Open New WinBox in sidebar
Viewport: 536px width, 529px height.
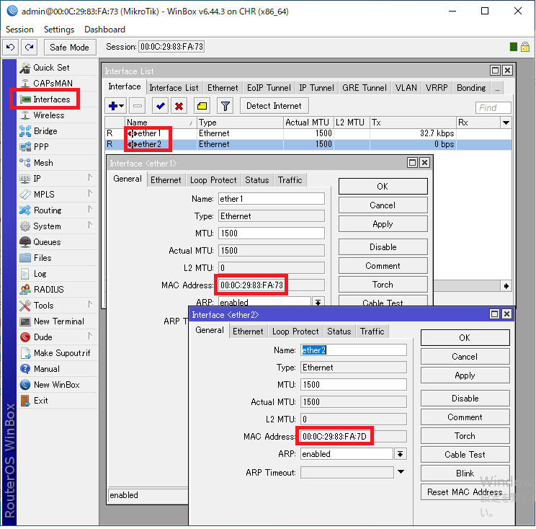56,385
